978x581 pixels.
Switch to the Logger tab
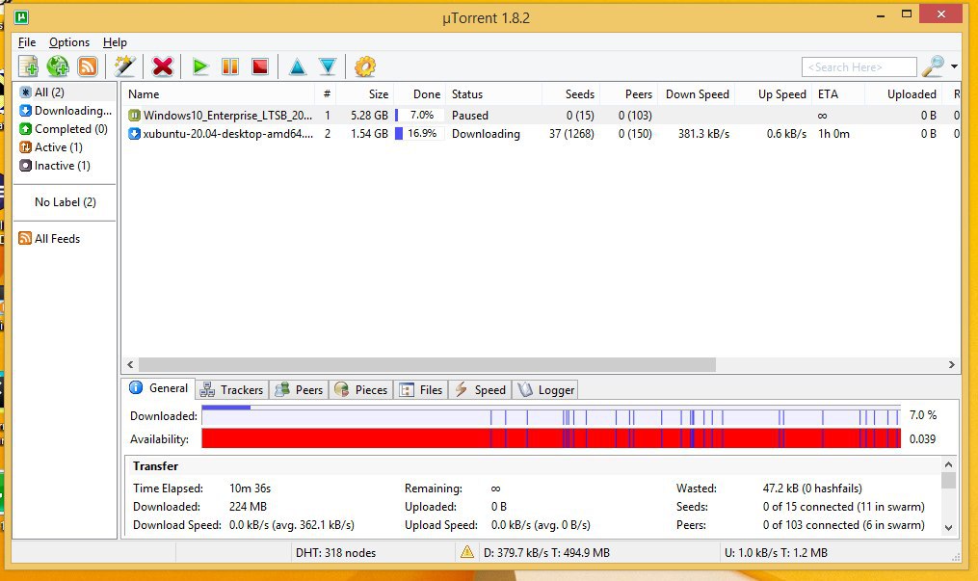pos(545,389)
